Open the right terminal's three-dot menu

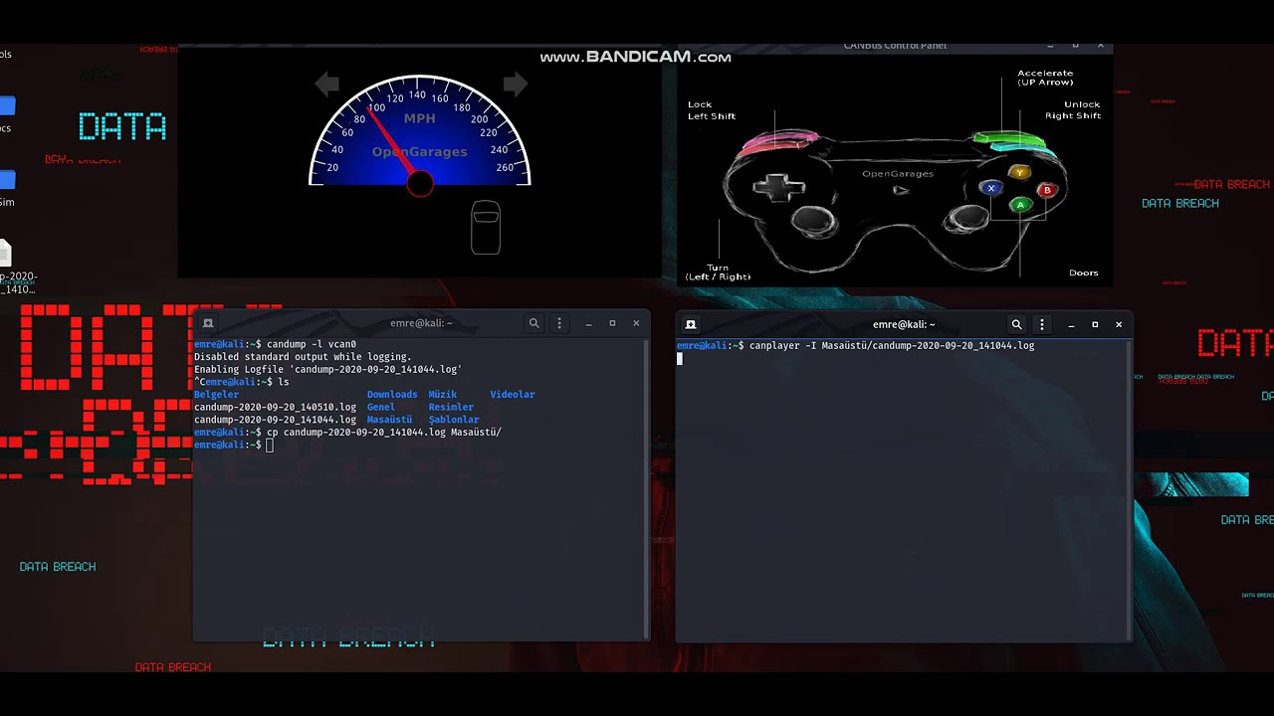coord(1042,324)
